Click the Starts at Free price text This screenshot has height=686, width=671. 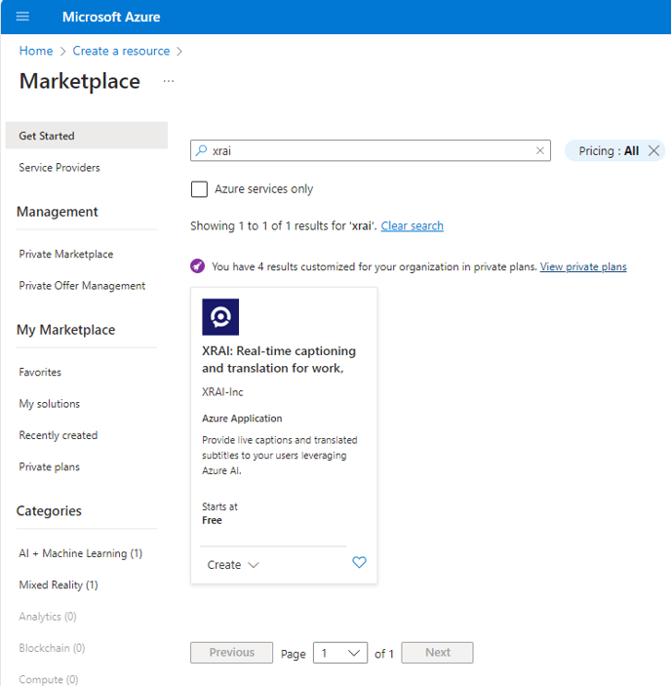point(219,513)
